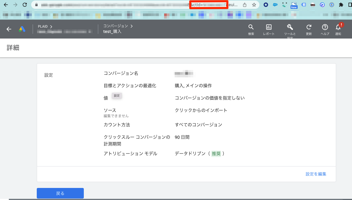The image size is (352, 200).
Task: Open the extension labeled New
Action: (294, 5)
